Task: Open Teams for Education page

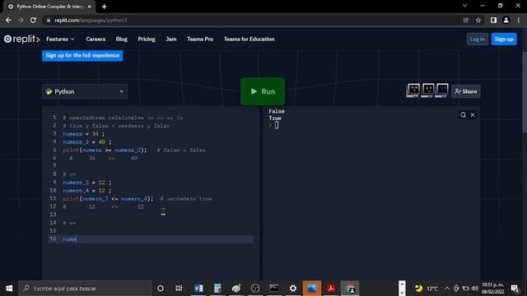Action: point(249,39)
